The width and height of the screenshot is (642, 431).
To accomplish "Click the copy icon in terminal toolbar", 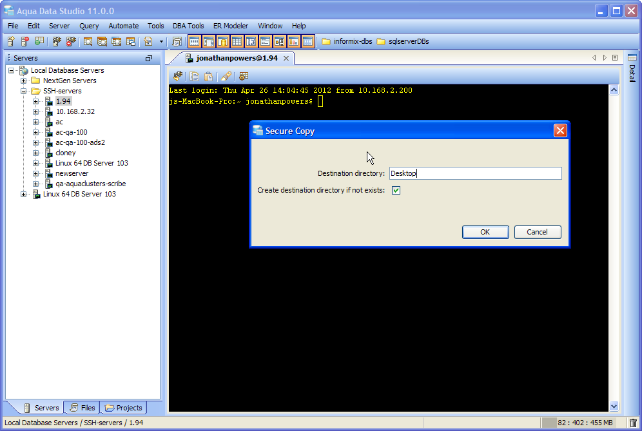I will pos(195,76).
